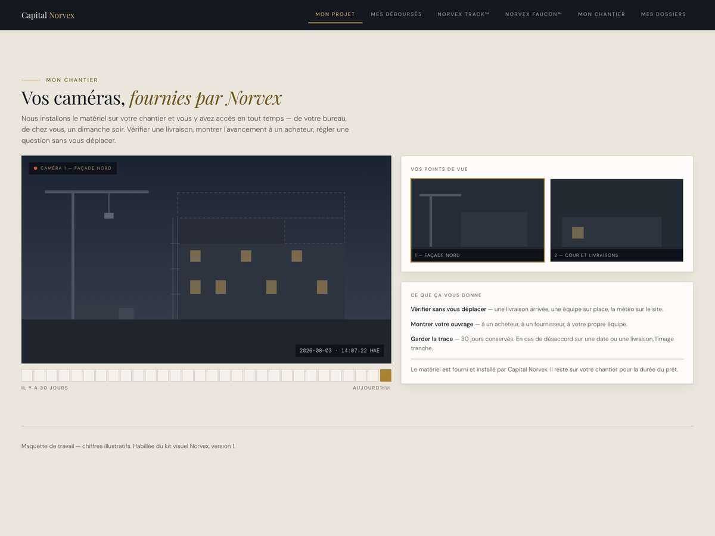
Task: Go to Mes Déboursés section
Action: point(396,14)
